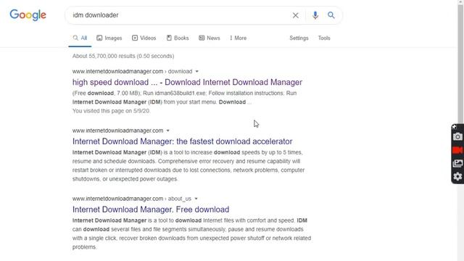464x261 pixels.
Task: Move the recorder sidebar using top handle icon
Action: [455, 127]
